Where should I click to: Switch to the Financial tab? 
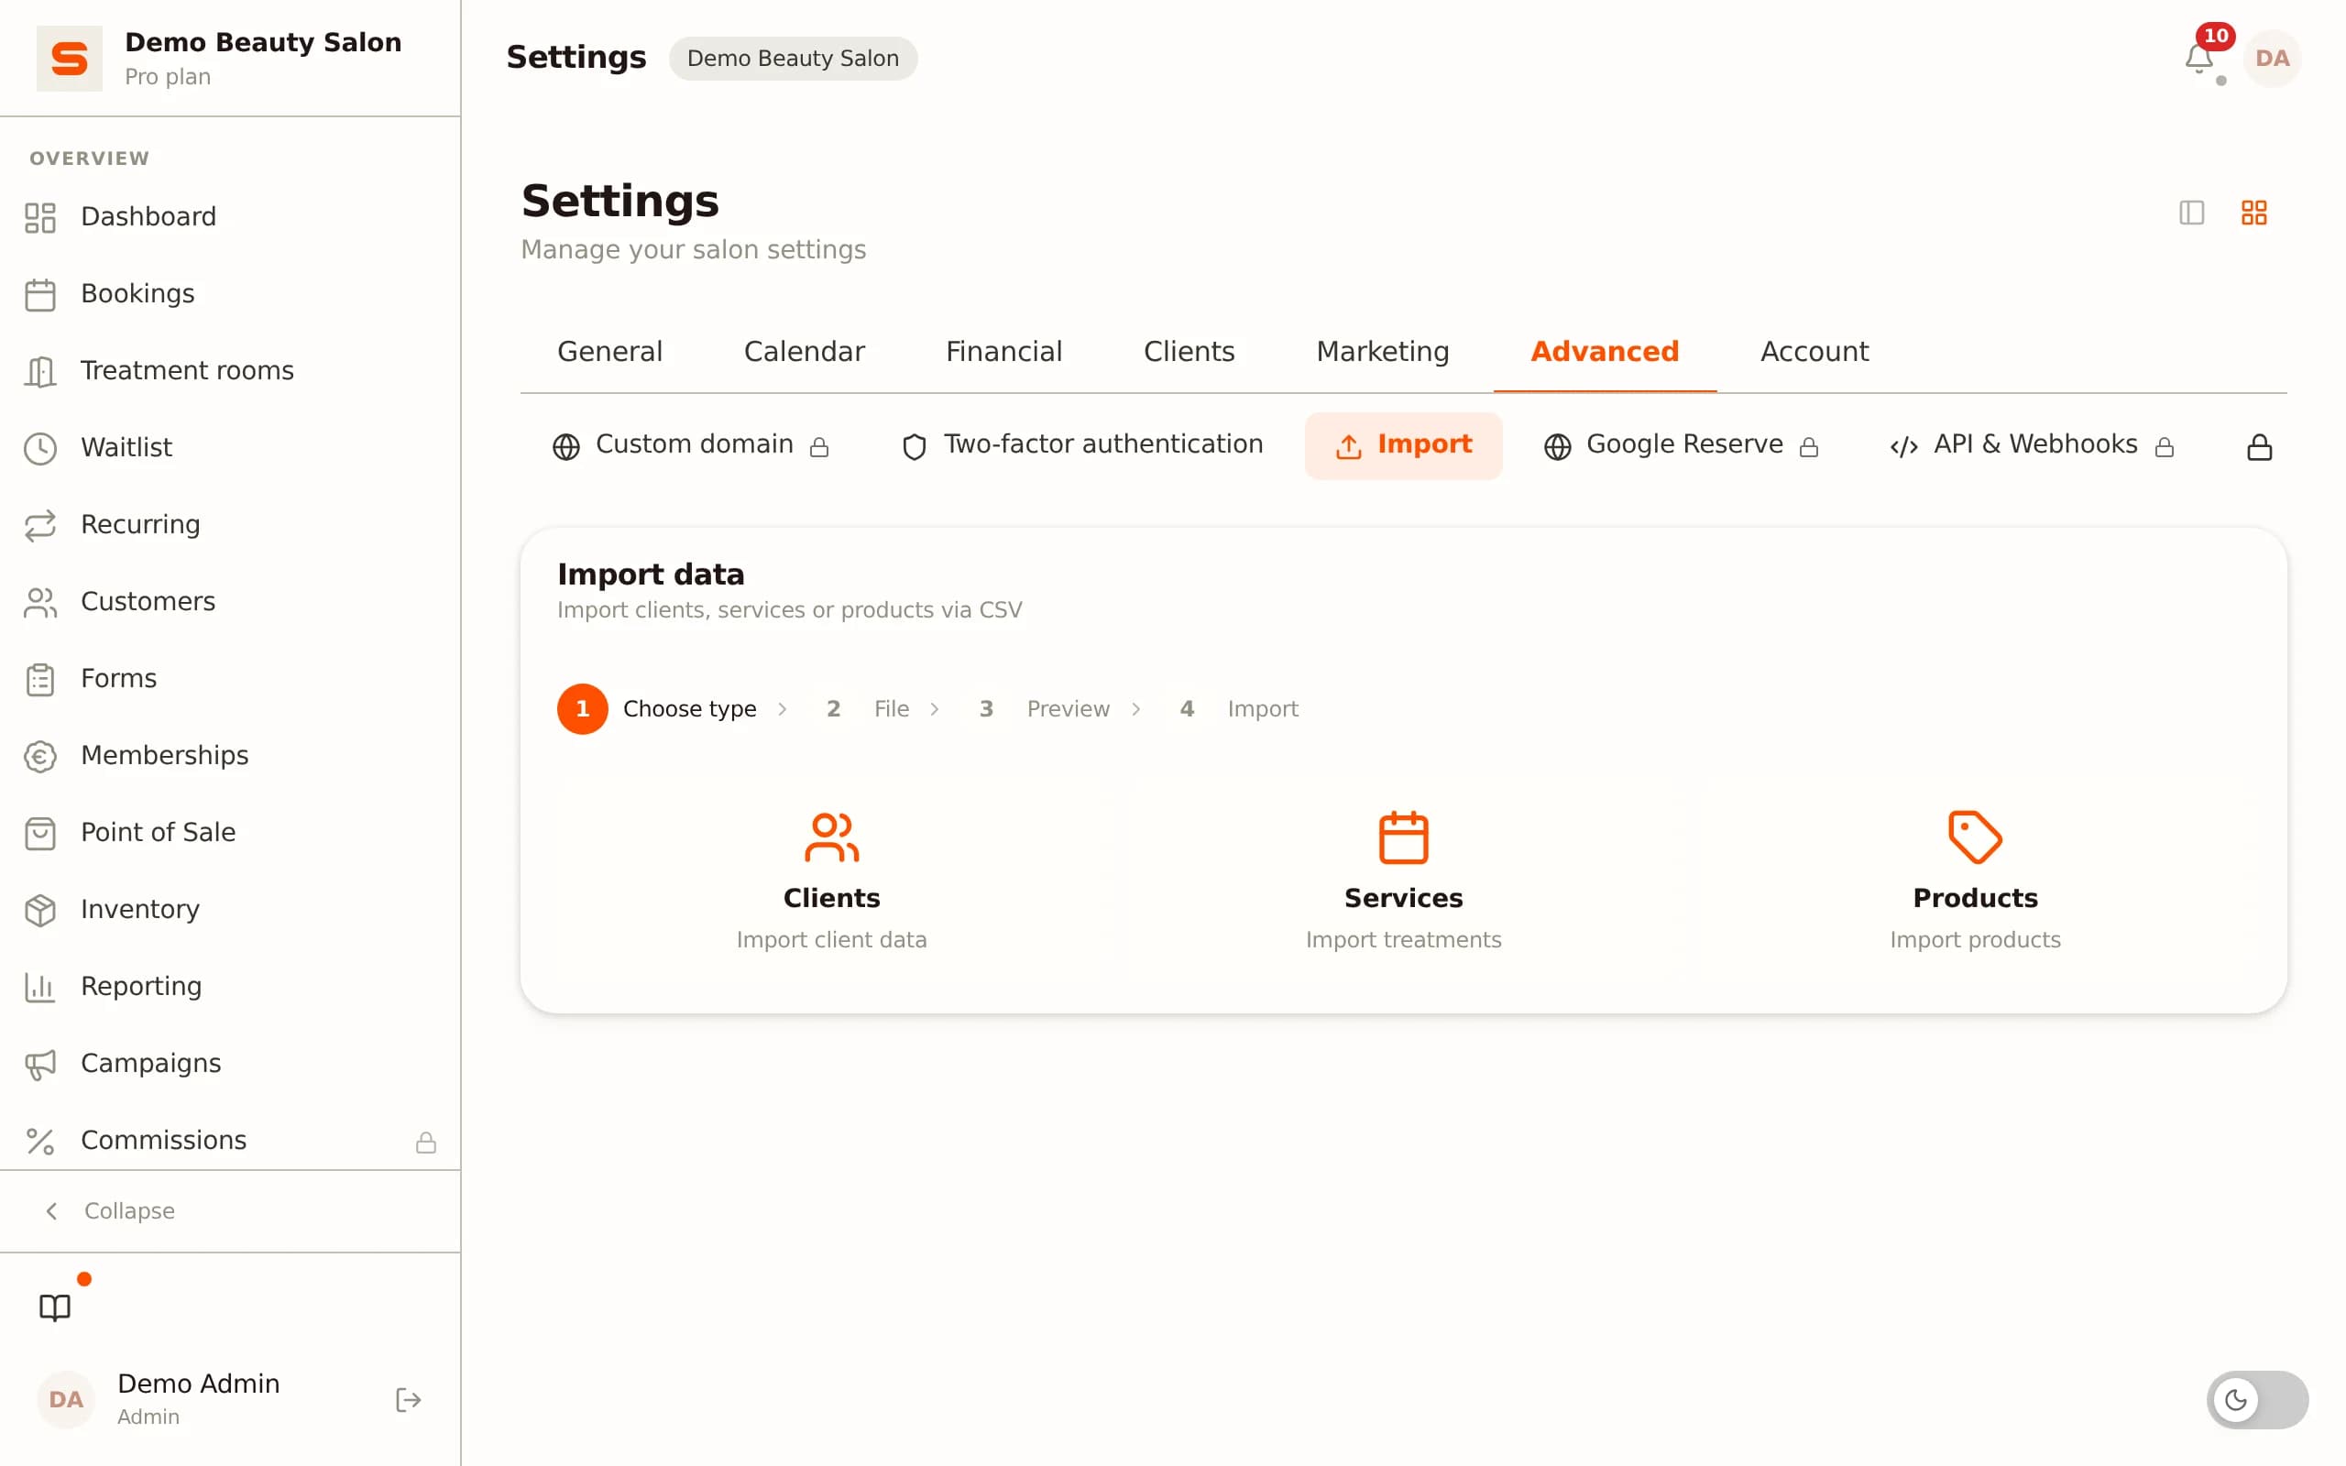tap(1003, 351)
